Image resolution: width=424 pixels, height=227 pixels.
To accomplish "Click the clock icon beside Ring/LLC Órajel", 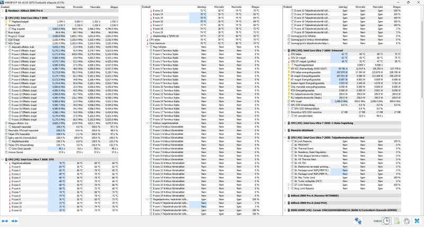I will pos(6,36).
